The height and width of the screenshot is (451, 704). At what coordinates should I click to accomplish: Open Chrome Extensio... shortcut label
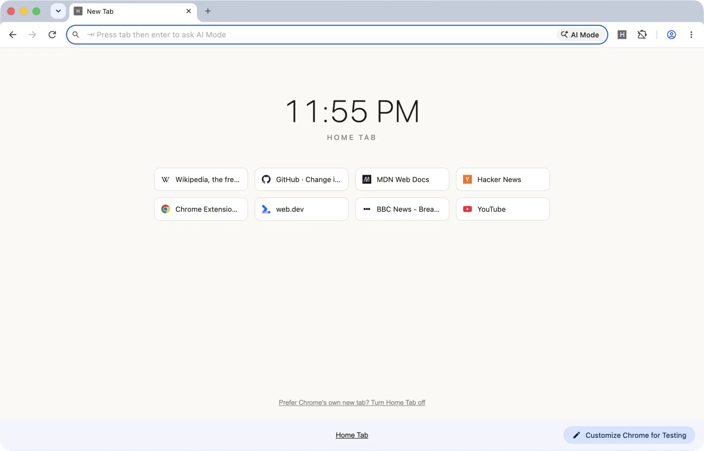point(206,209)
